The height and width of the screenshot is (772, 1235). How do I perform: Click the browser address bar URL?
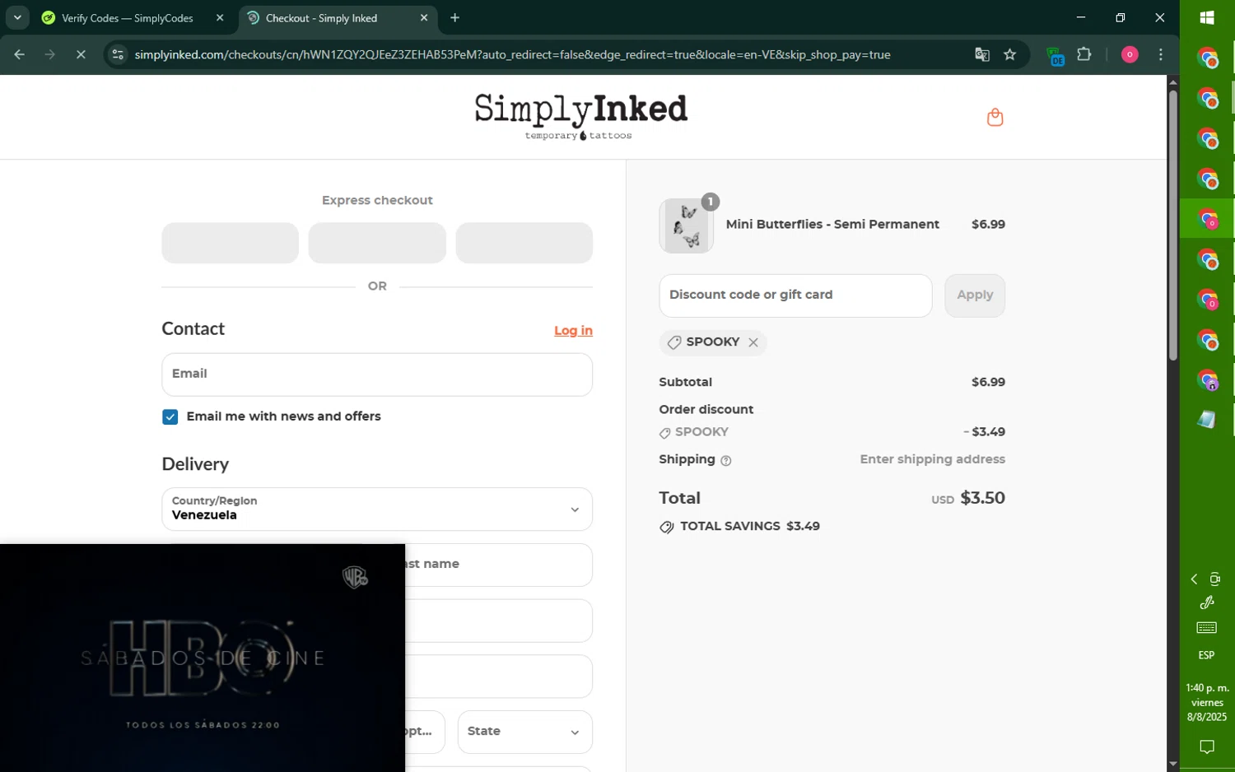coord(512,55)
